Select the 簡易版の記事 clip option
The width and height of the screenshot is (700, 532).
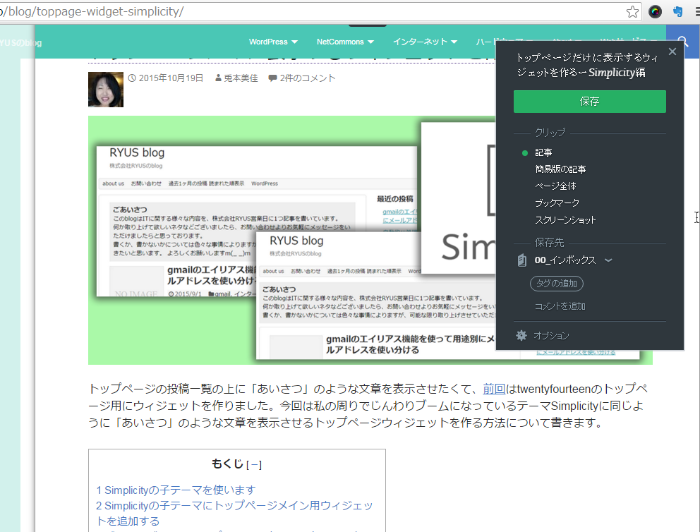tap(560, 169)
